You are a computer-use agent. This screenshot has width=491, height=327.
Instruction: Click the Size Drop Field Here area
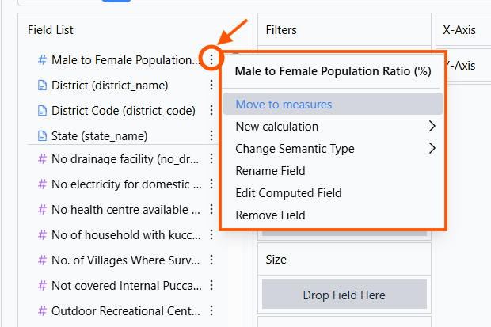[344, 295]
